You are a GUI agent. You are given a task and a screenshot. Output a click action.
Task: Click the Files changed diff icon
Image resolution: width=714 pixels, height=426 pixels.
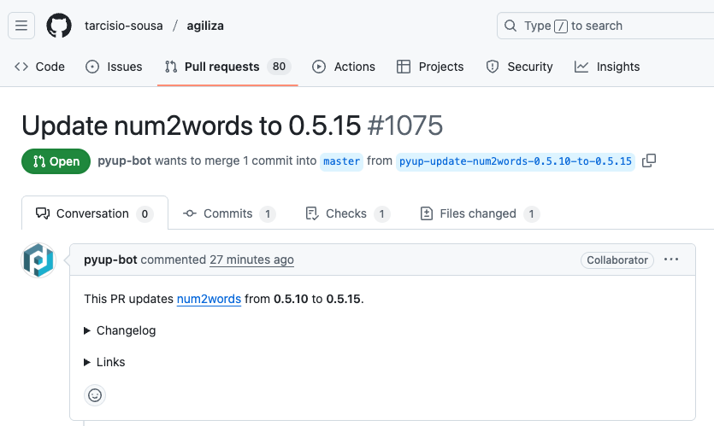point(427,213)
